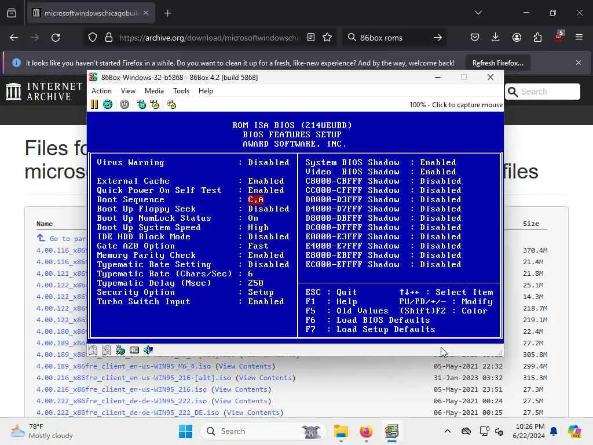Open the Help menu in 86Box

[206, 91]
